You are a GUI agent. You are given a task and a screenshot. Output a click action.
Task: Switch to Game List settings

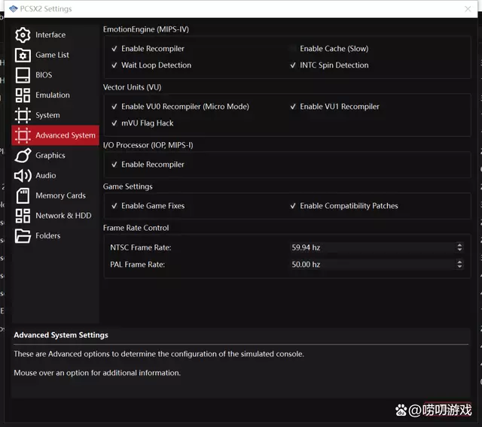[55, 55]
